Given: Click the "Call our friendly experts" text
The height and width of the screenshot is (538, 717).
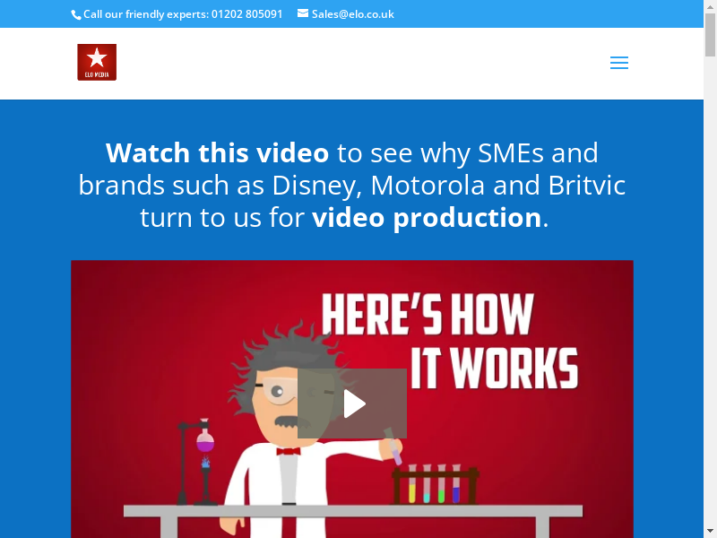Looking at the screenshot, I should pyautogui.click(x=146, y=14).
